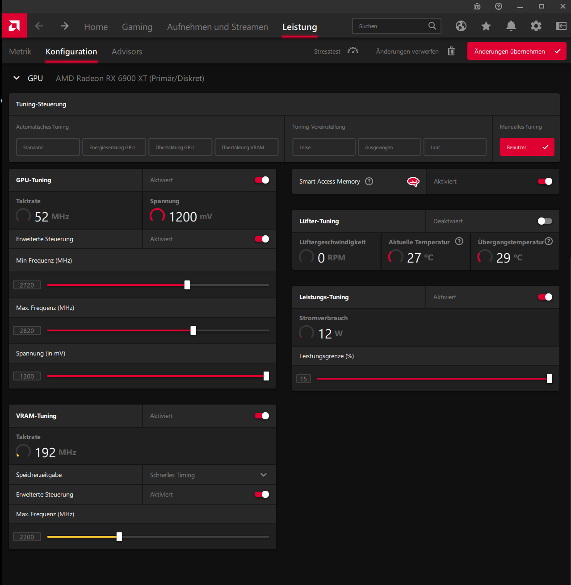Screen dimensions: 571x585
Task: Toggle GPU Erweiterte Steuerung switch
Action: point(262,239)
